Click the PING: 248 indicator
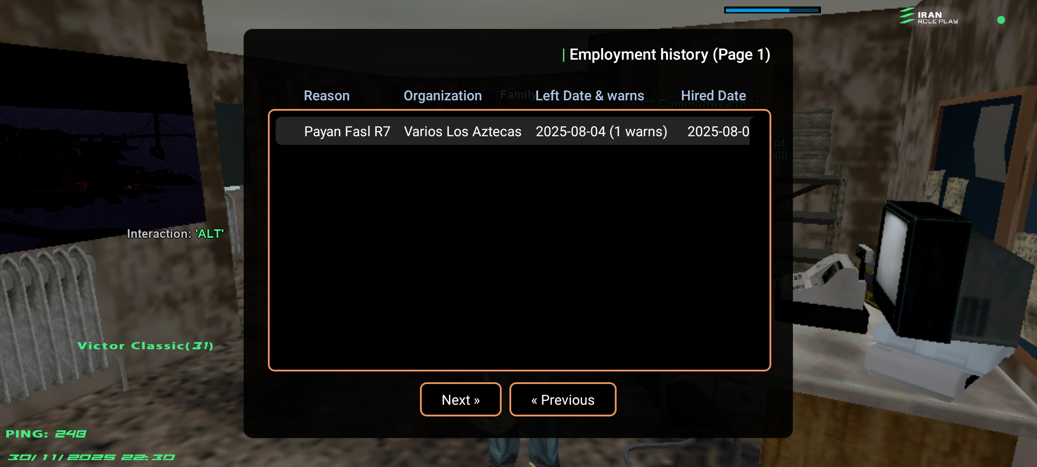The width and height of the screenshot is (1037, 467). coord(46,434)
